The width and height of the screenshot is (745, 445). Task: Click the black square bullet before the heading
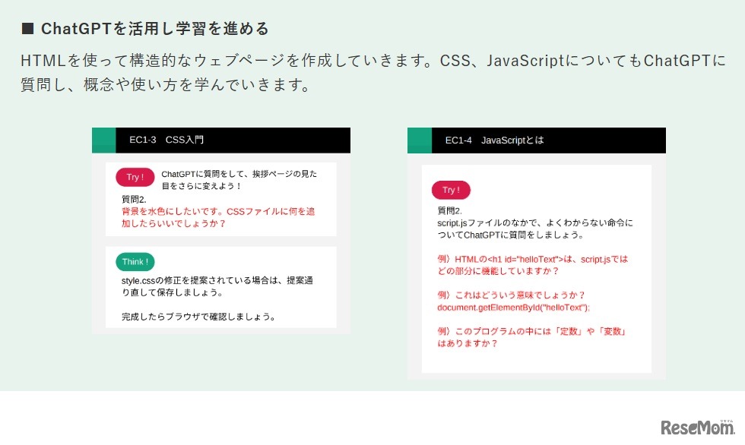[27, 28]
